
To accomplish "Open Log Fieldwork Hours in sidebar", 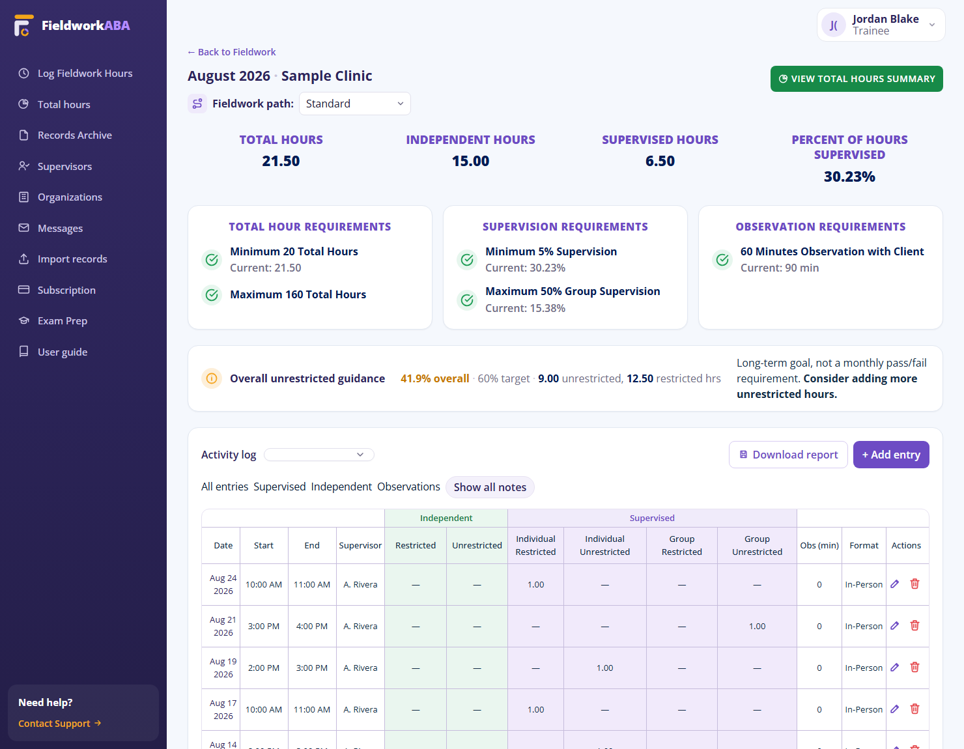I will pos(83,74).
